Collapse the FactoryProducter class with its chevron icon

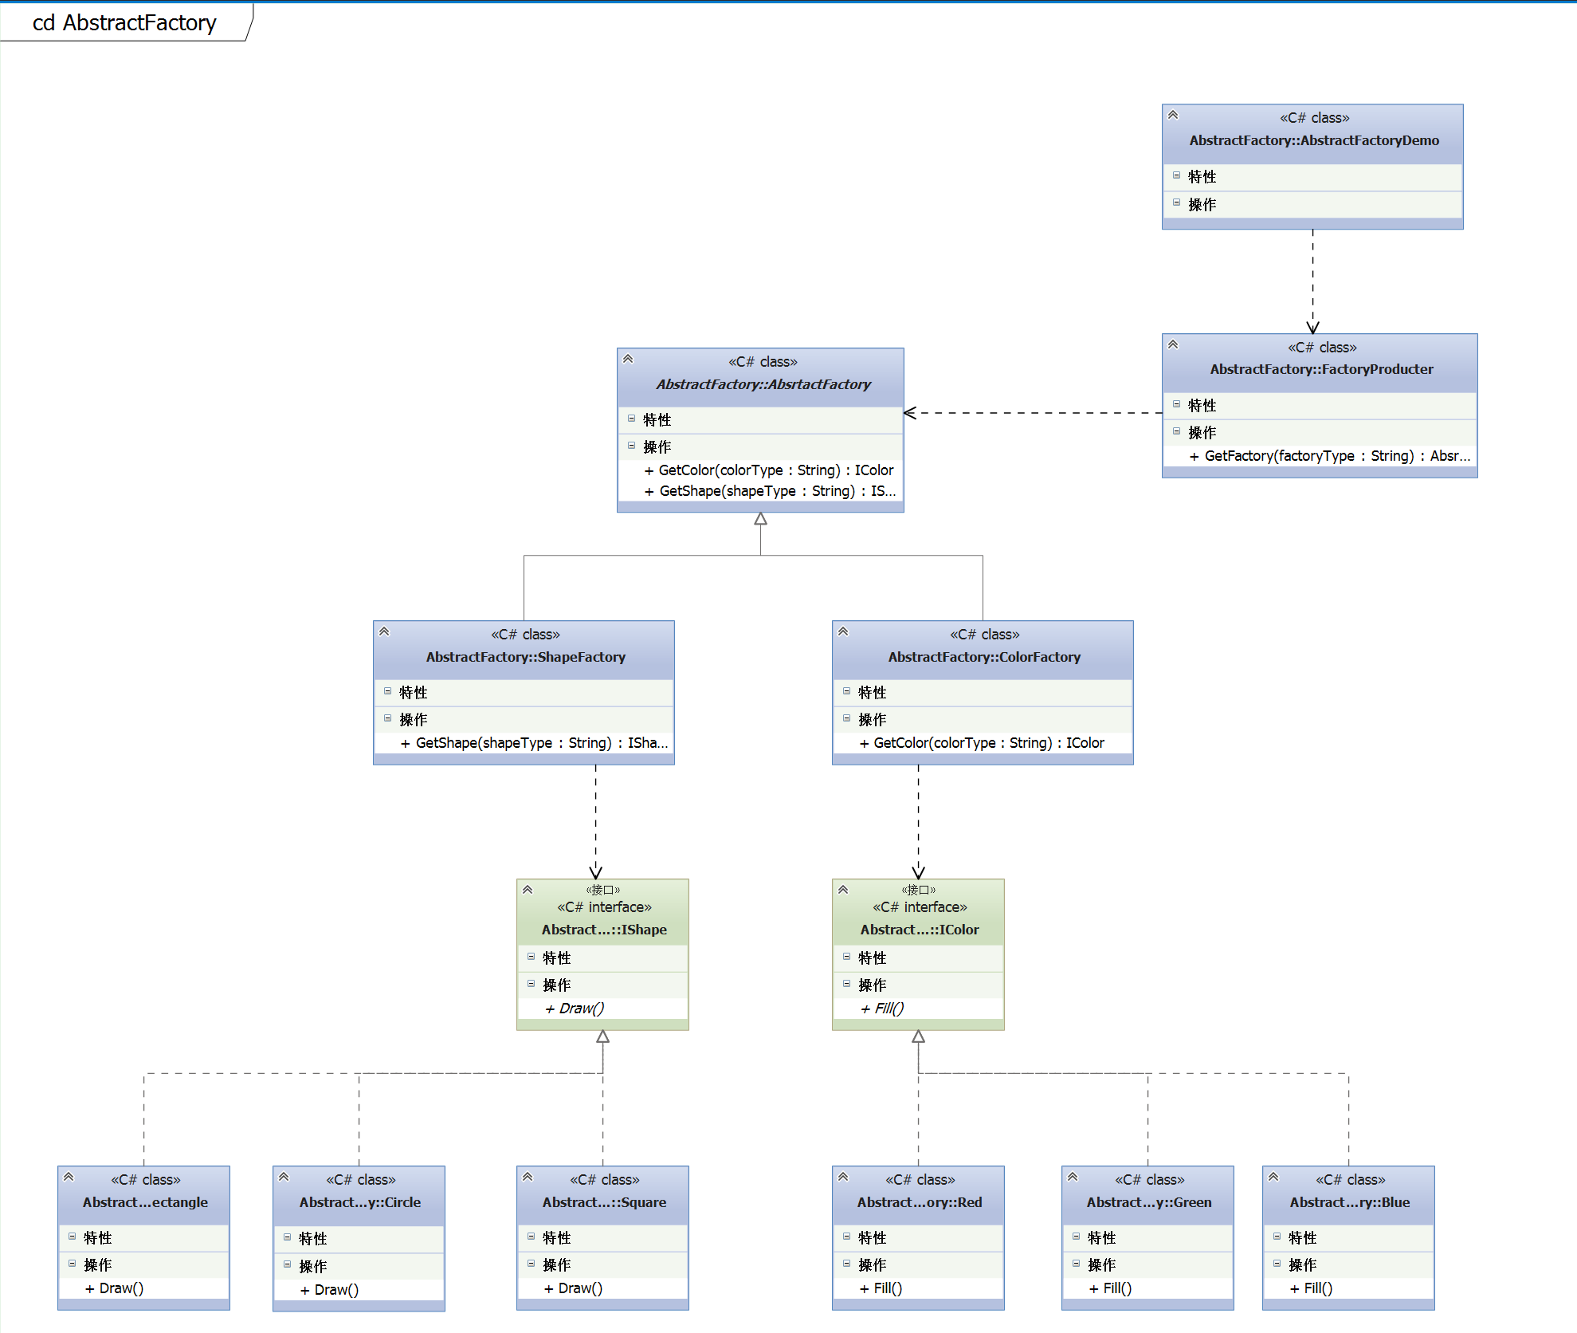(x=1173, y=344)
